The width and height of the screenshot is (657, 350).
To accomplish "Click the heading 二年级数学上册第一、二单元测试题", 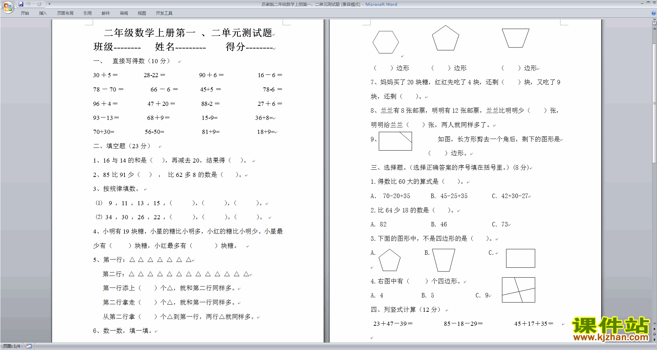I will tap(188, 33).
